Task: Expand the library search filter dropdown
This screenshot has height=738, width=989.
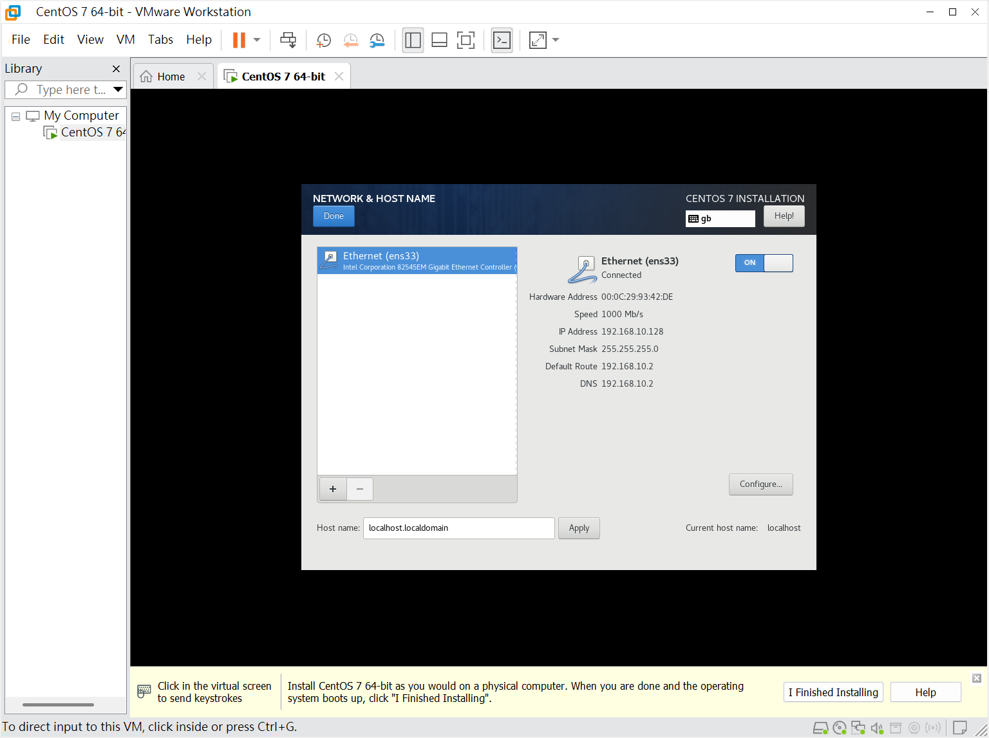Action: (x=118, y=89)
